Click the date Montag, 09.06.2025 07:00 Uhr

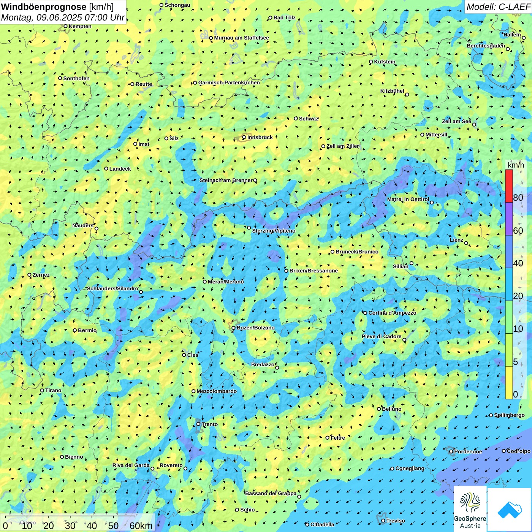[x=63, y=17]
